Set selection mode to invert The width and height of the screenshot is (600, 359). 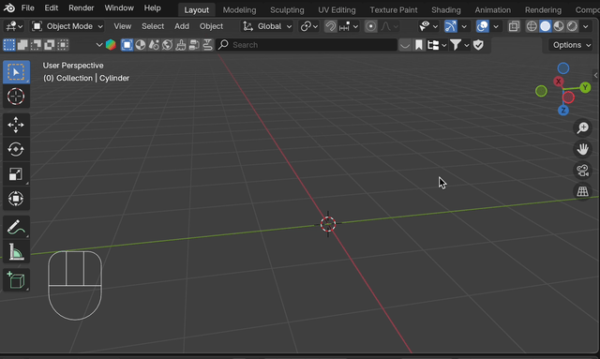[50, 45]
